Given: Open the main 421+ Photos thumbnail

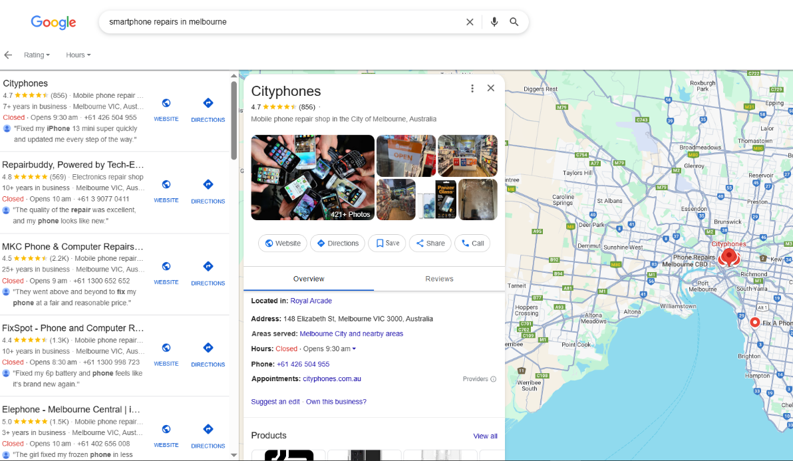Looking at the screenshot, I should (313, 178).
